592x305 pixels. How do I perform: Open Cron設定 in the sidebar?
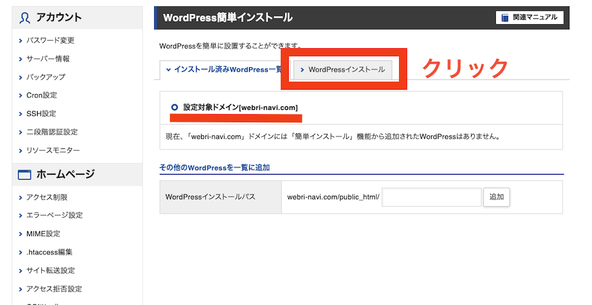pos(41,95)
